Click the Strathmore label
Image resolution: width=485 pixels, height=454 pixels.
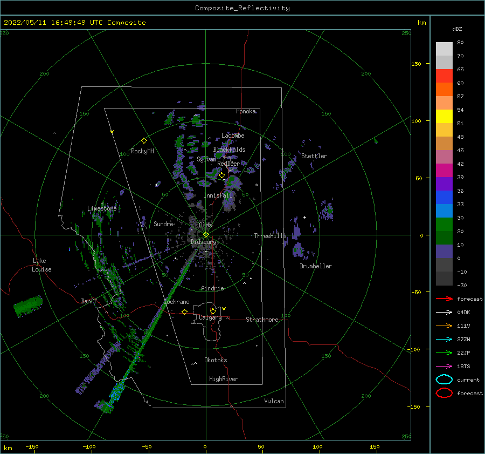(x=262, y=320)
